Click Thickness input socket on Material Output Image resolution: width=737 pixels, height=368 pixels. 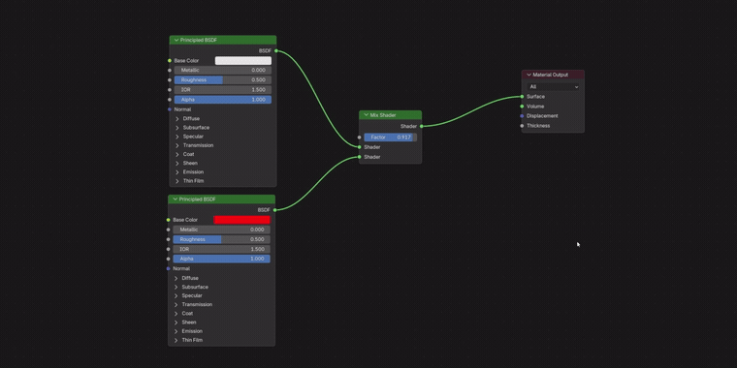tap(522, 126)
